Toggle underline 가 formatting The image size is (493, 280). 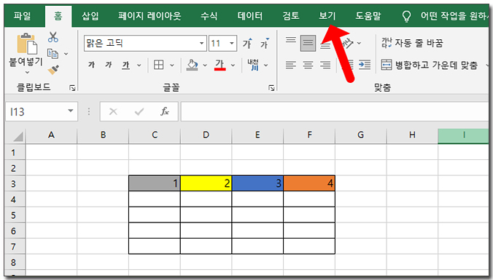click(x=125, y=65)
